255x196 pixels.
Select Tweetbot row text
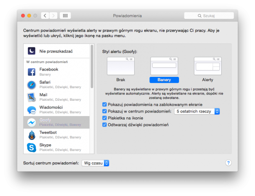pos(60,135)
